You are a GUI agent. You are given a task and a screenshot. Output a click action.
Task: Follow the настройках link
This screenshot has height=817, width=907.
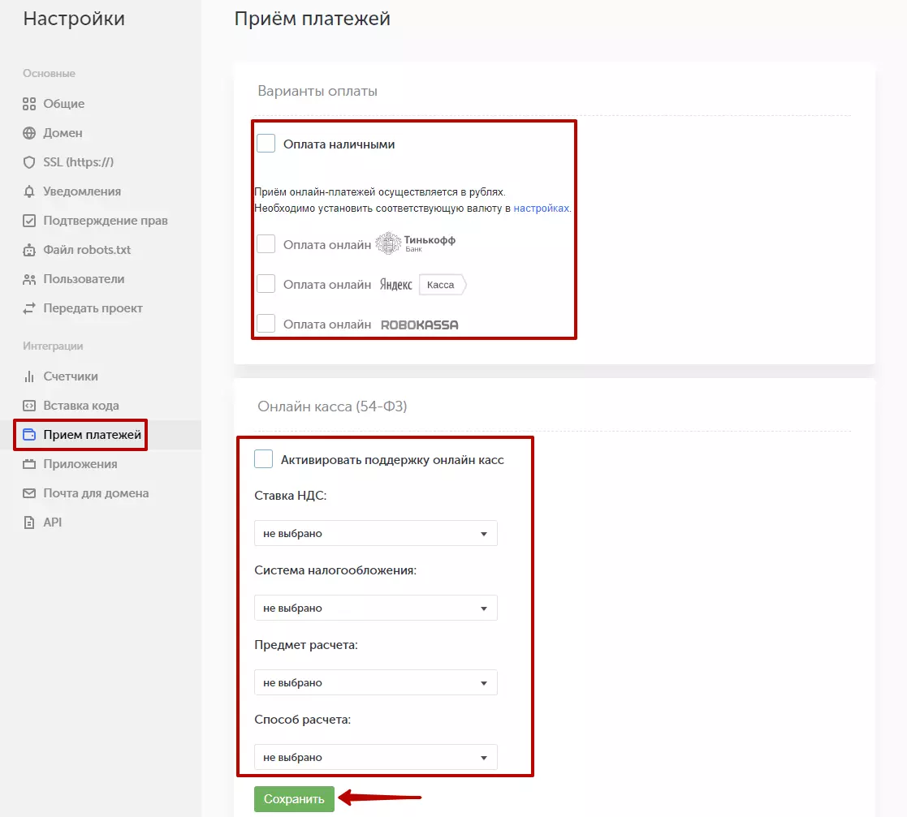click(x=542, y=208)
